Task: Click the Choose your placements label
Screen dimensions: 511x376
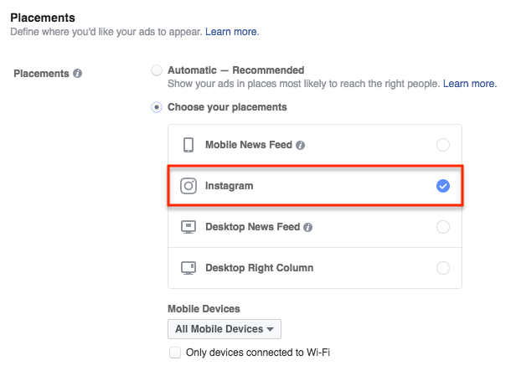Action: coord(227,107)
